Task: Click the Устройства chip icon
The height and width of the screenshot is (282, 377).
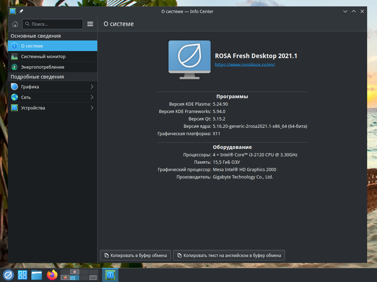Action: (x=14, y=108)
